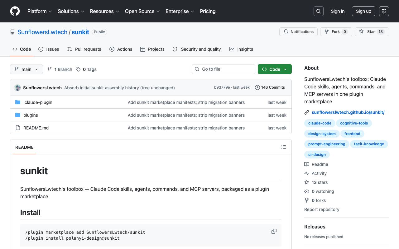The width and height of the screenshot is (399, 249).
Task: Click the Sign up button
Action: pyautogui.click(x=363, y=11)
